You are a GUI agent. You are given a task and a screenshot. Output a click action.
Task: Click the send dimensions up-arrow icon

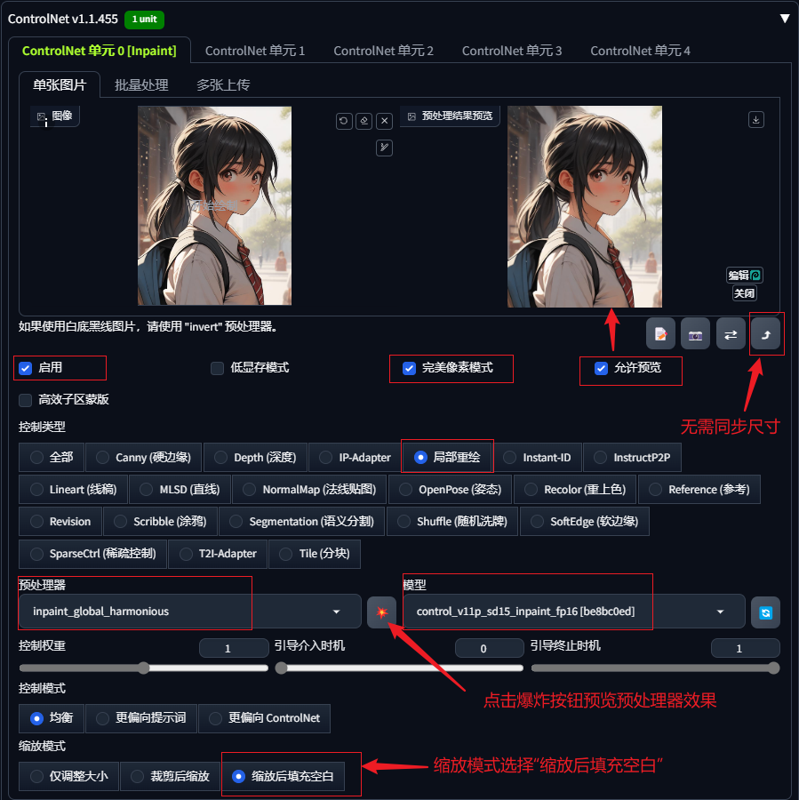[x=765, y=334]
